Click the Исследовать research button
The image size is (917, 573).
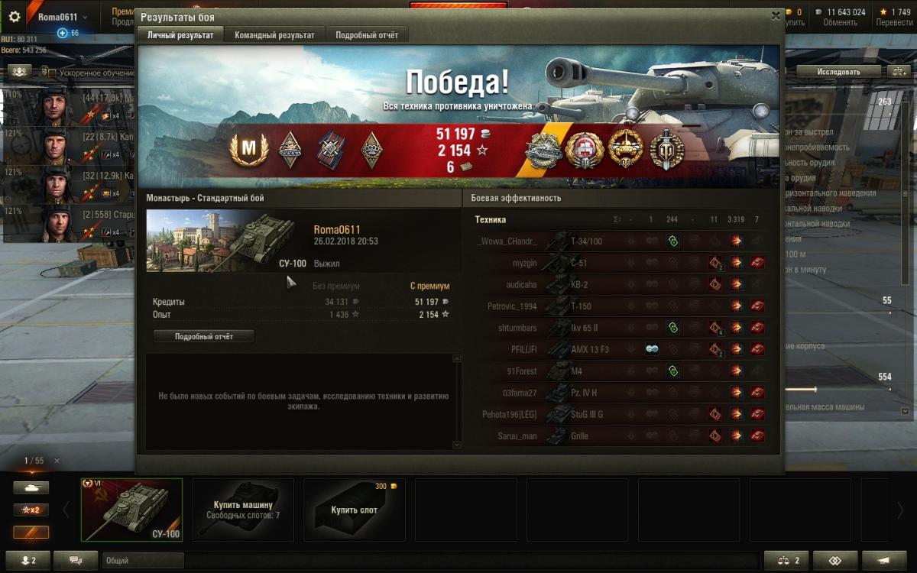point(838,72)
